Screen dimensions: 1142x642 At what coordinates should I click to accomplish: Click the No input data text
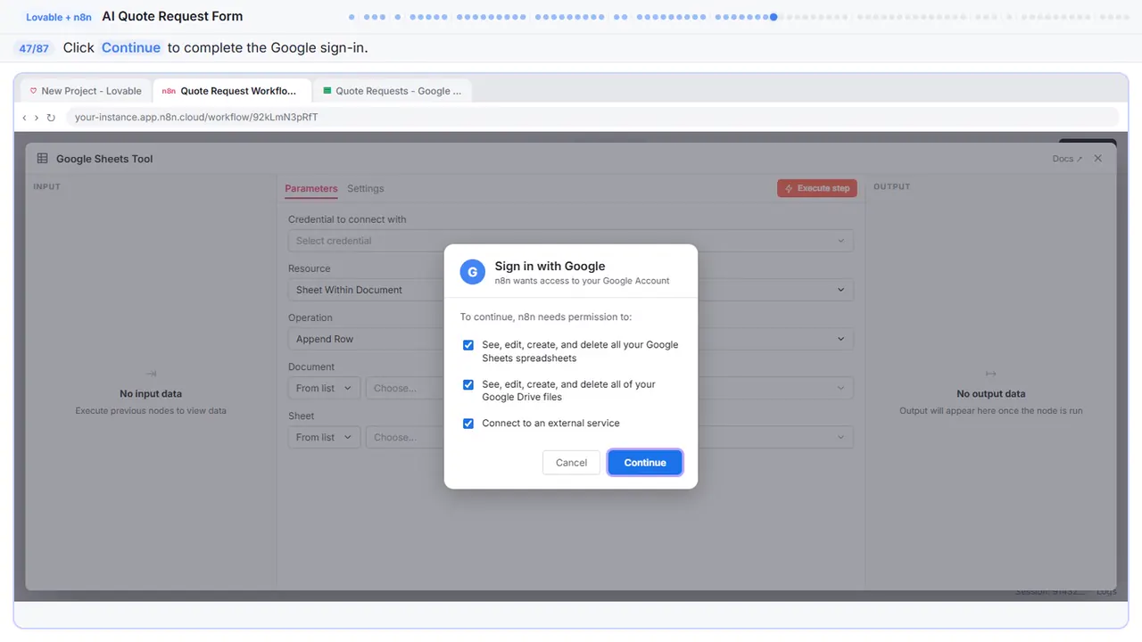[x=151, y=393]
